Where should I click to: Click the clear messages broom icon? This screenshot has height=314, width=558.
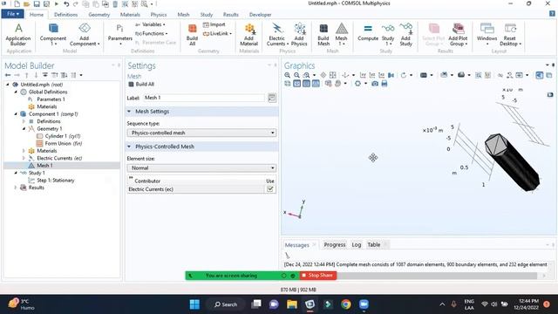pyautogui.click(x=287, y=256)
